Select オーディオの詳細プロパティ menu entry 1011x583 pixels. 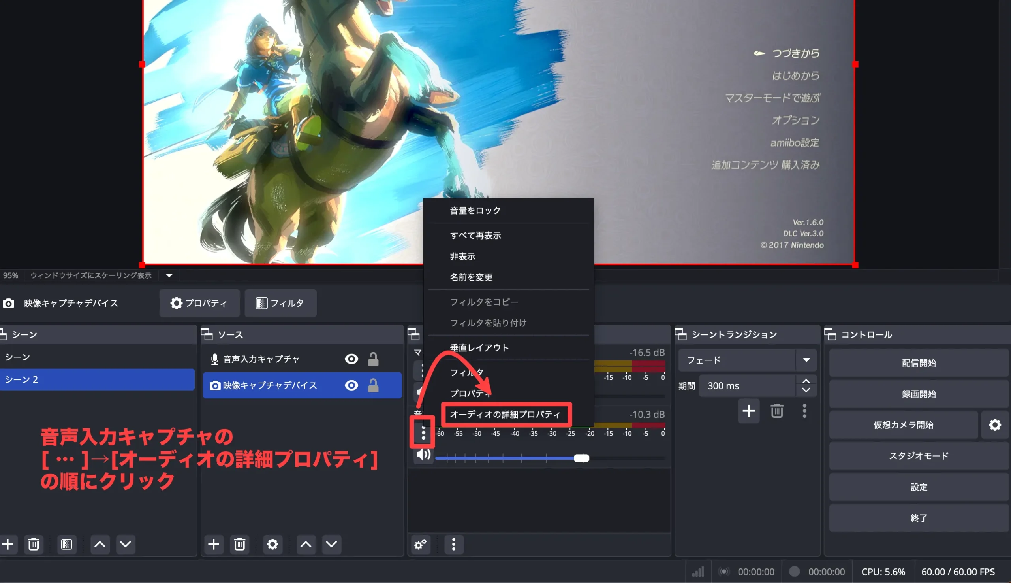pyautogui.click(x=506, y=414)
